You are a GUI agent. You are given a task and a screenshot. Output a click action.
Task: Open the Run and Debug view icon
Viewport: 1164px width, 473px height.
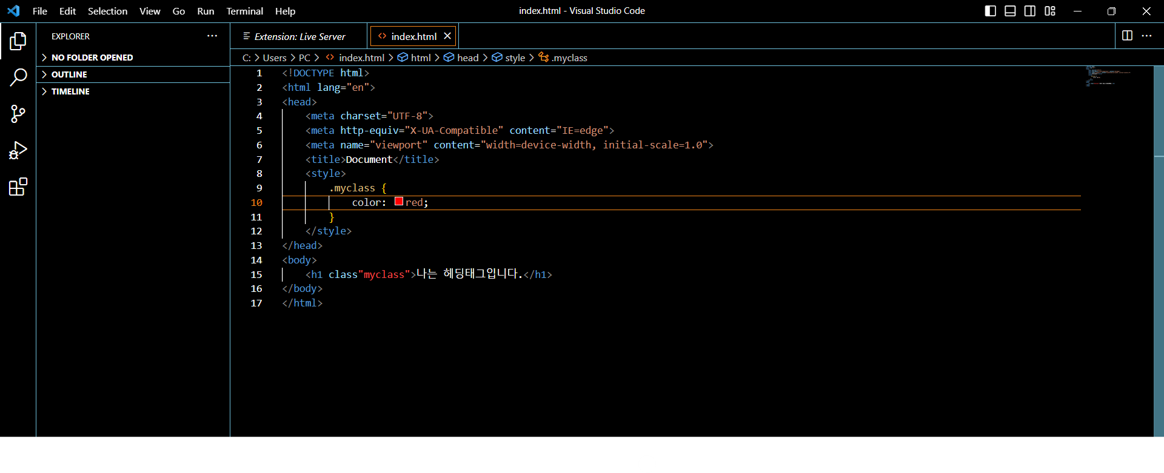(x=18, y=150)
